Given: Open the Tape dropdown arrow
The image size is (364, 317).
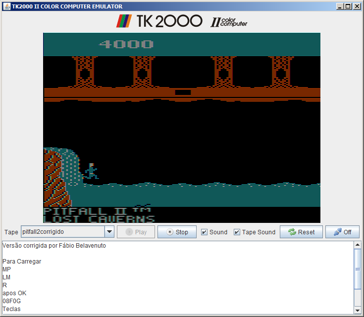Looking at the screenshot, I should 109,232.
